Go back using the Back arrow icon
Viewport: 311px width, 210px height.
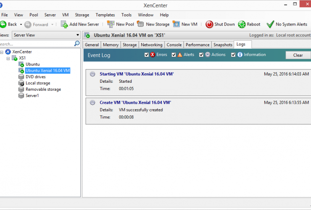click(3, 24)
